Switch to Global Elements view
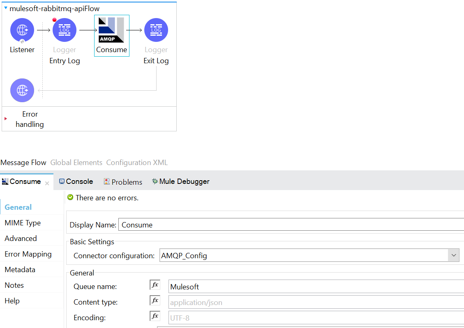Screen dimensions: 464x328 (x=76, y=163)
